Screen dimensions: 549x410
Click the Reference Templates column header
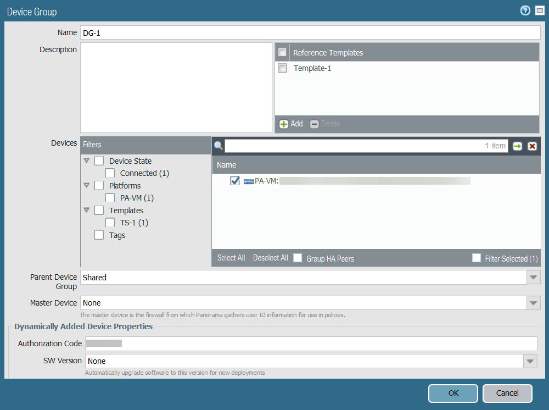pos(328,53)
